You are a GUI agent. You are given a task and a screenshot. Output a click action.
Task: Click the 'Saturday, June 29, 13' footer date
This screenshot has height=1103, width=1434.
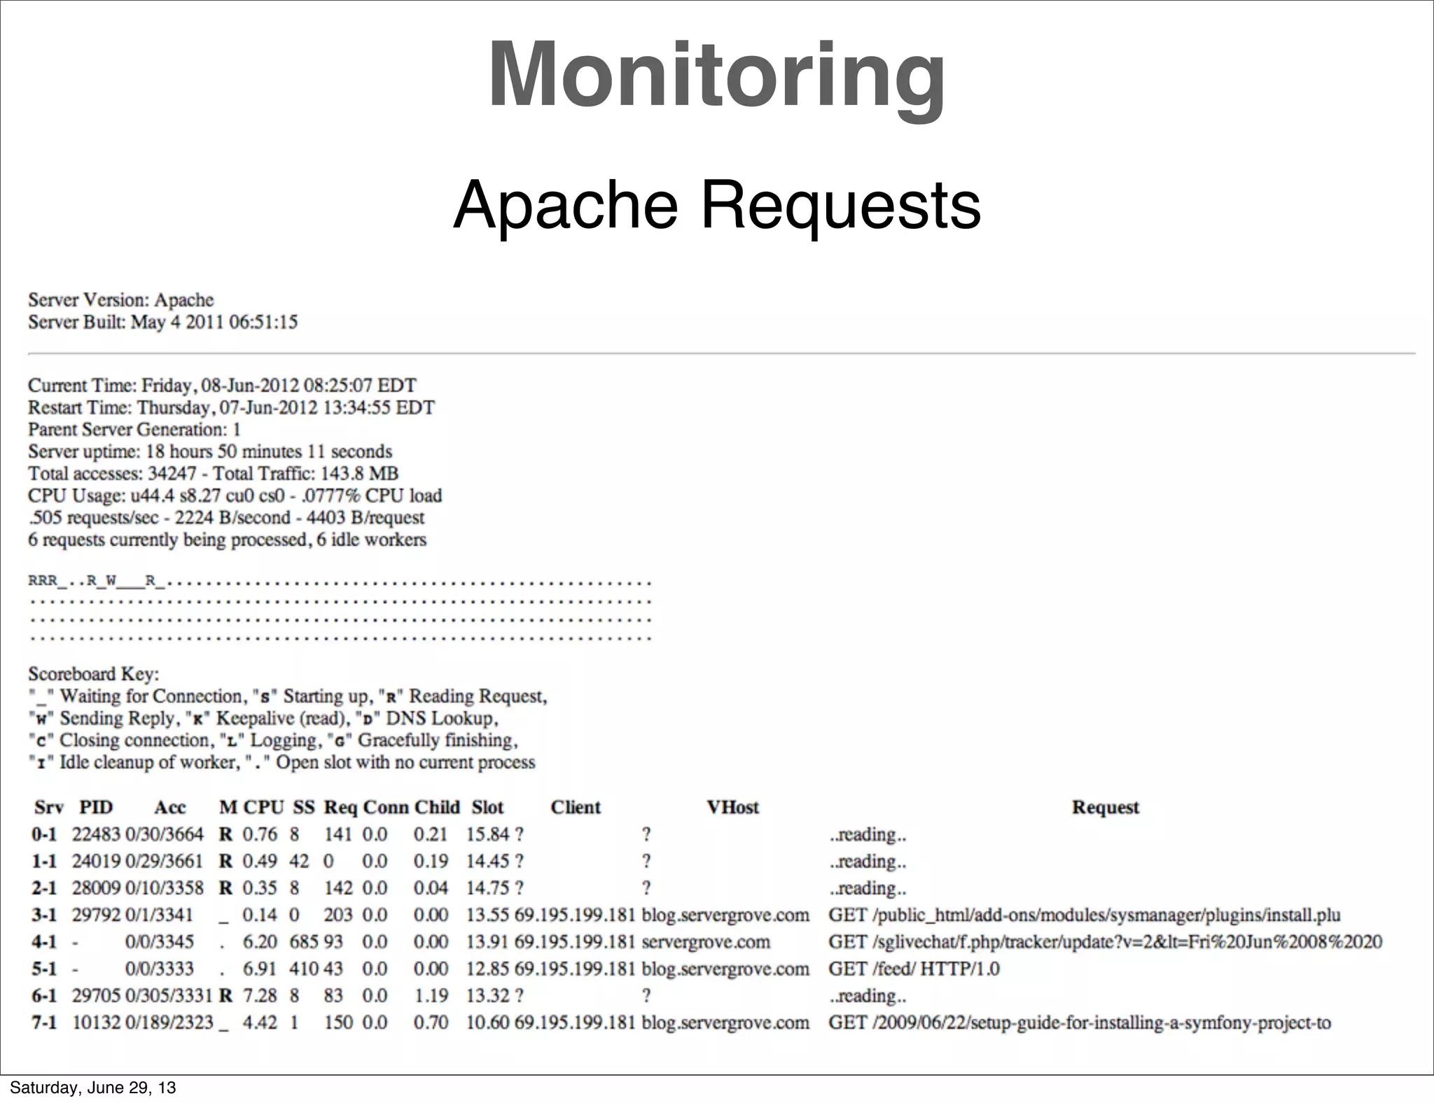(92, 1088)
